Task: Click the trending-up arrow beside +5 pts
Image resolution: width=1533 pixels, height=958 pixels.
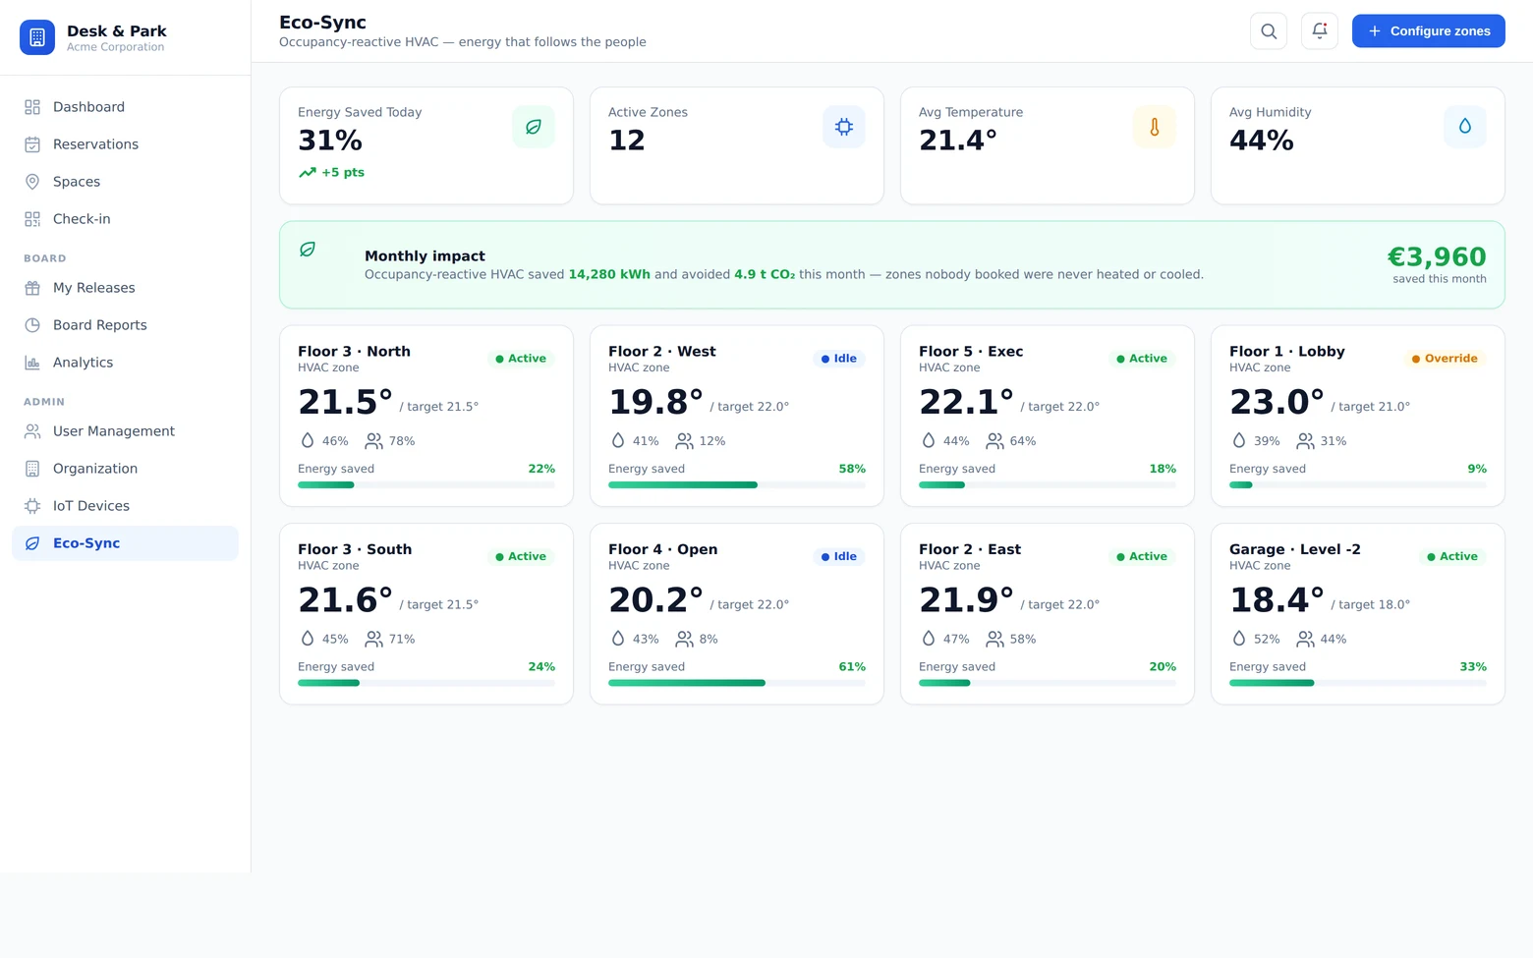Action: 308,172
